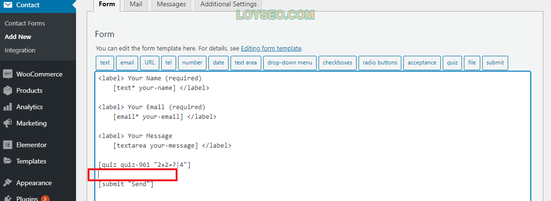Insert a text area tag

[245, 63]
